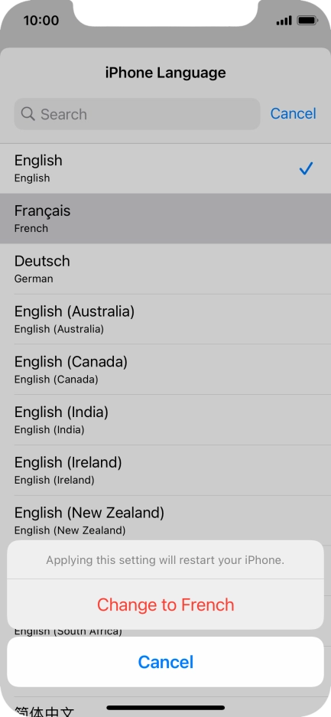This screenshot has height=717, width=331.
Task: Tap the home indicator bar
Action: pyautogui.click(x=165, y=707)
